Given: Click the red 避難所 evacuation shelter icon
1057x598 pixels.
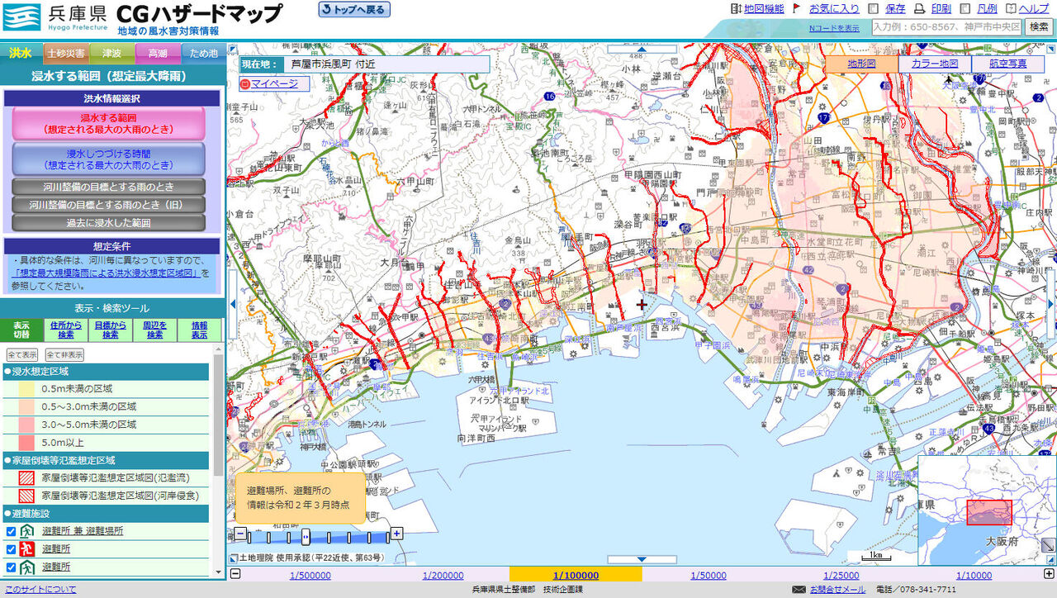Looking at the screenshot, I should point(26,548).
